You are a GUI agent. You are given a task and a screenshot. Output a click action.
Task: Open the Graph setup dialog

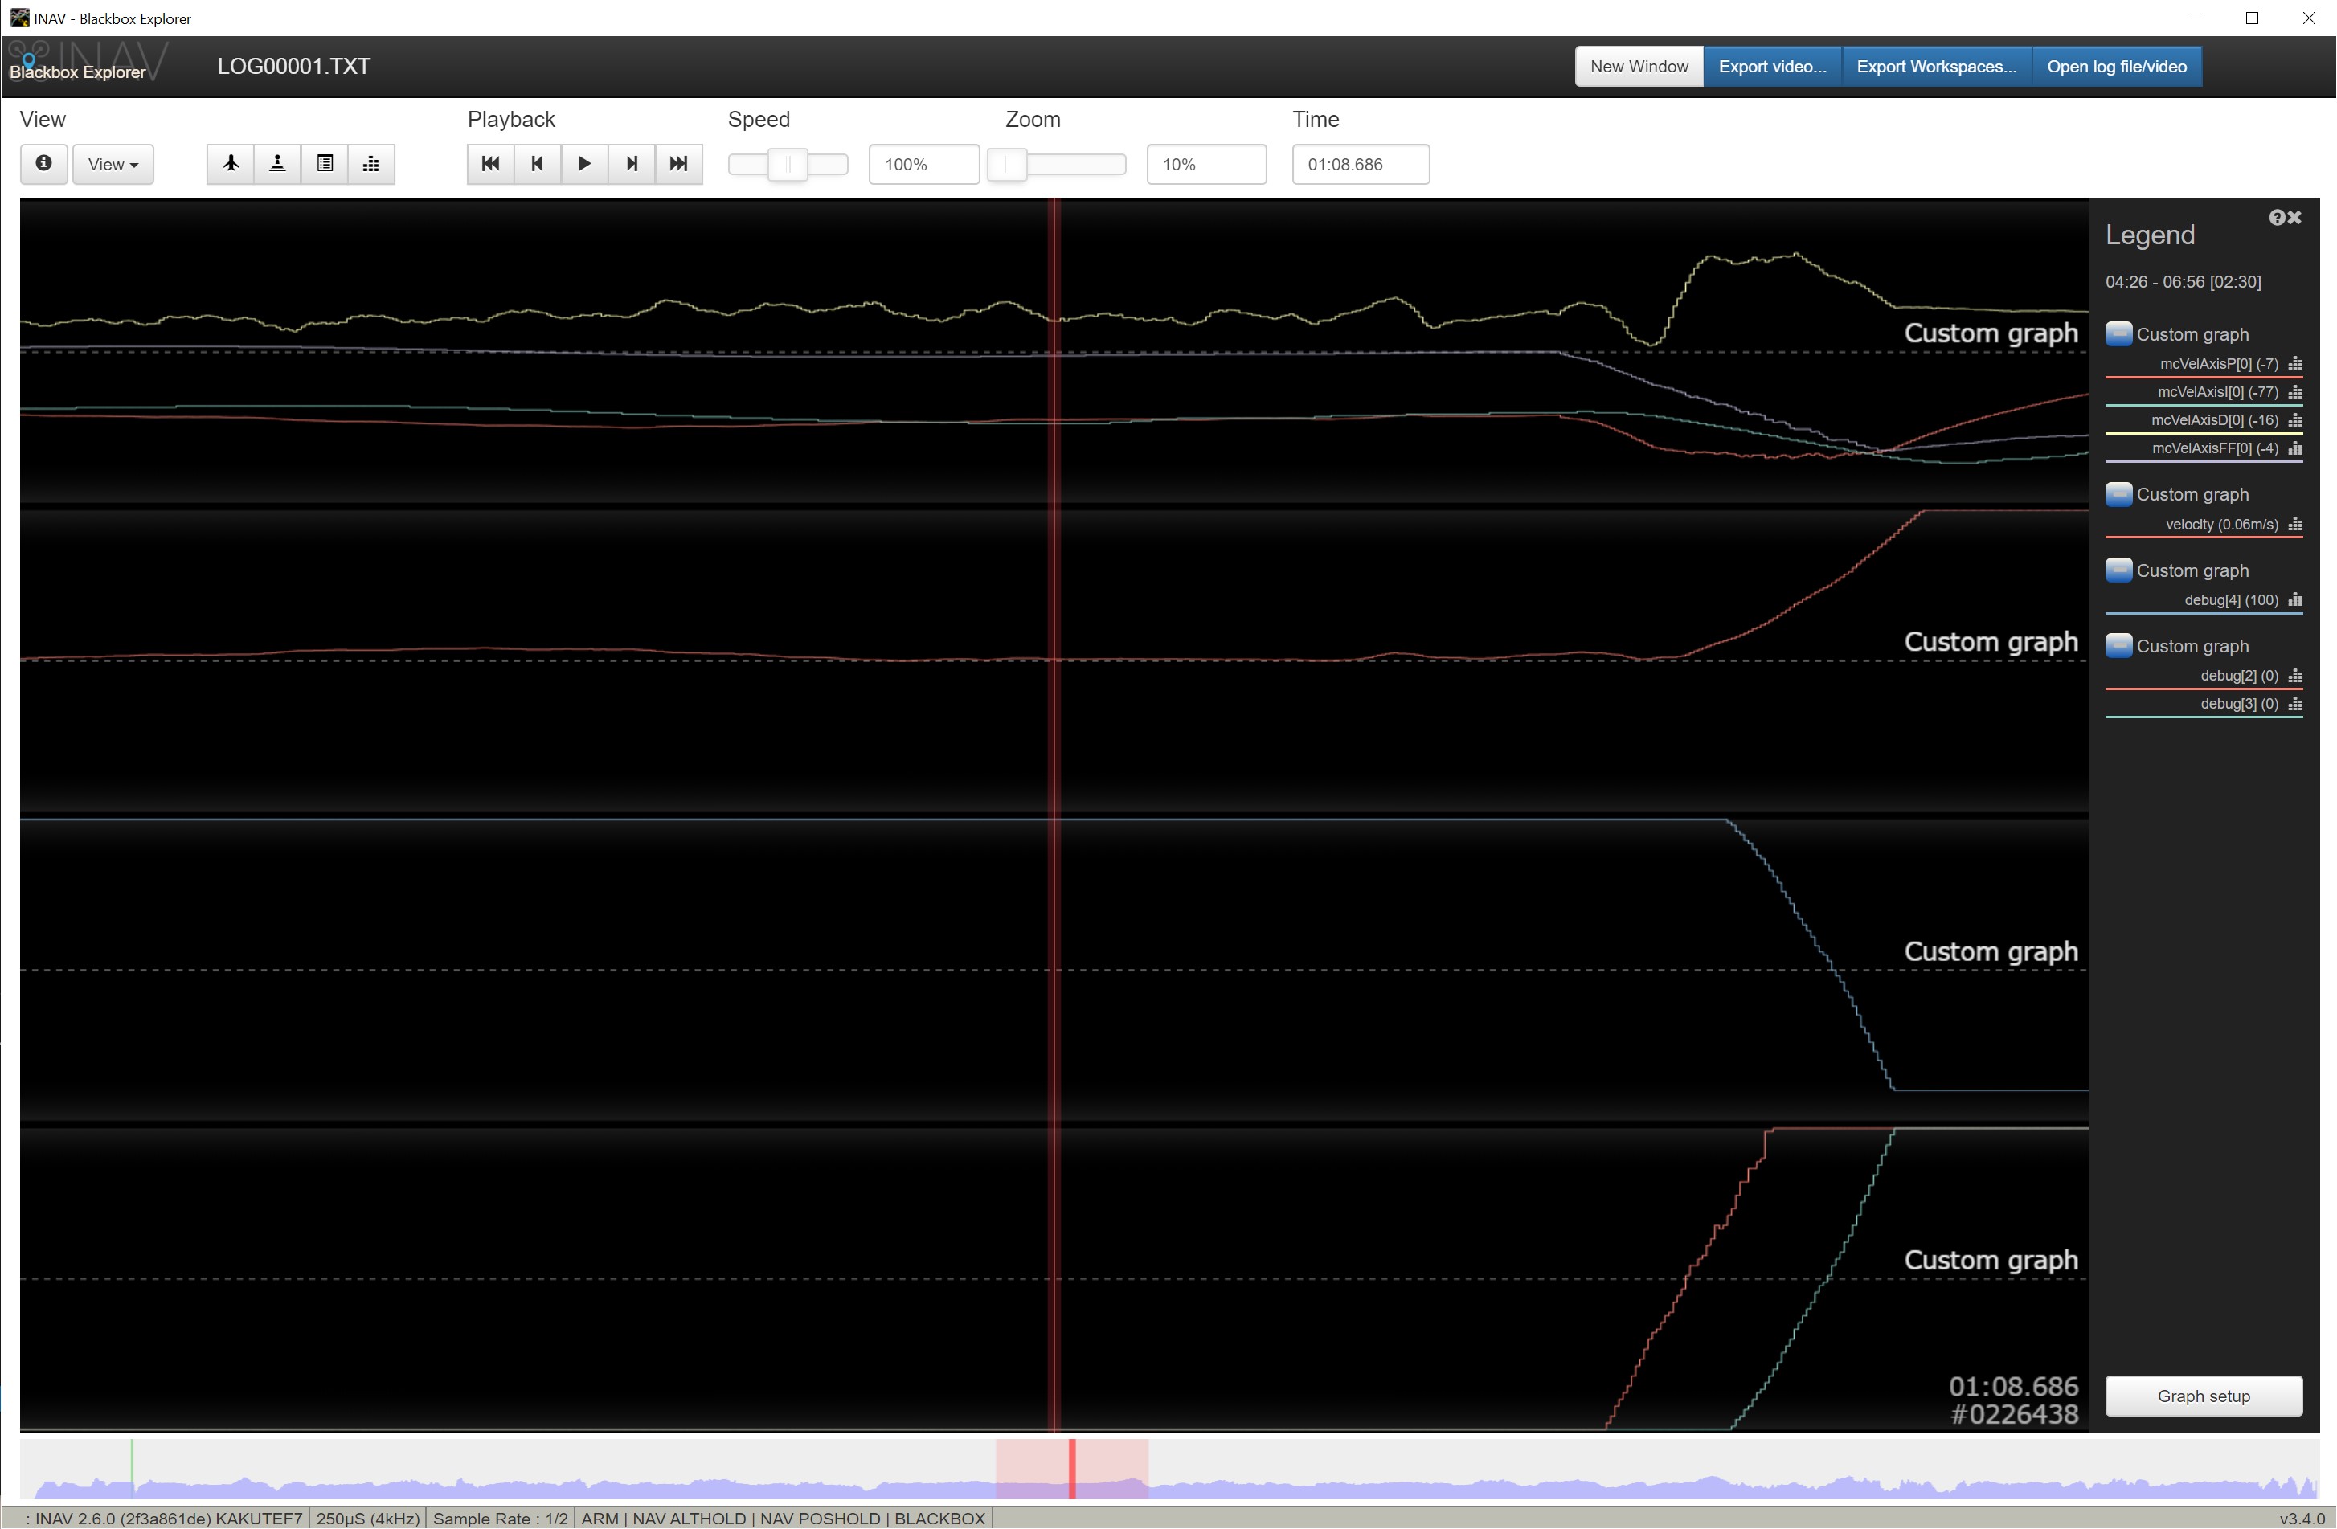2203,1396
